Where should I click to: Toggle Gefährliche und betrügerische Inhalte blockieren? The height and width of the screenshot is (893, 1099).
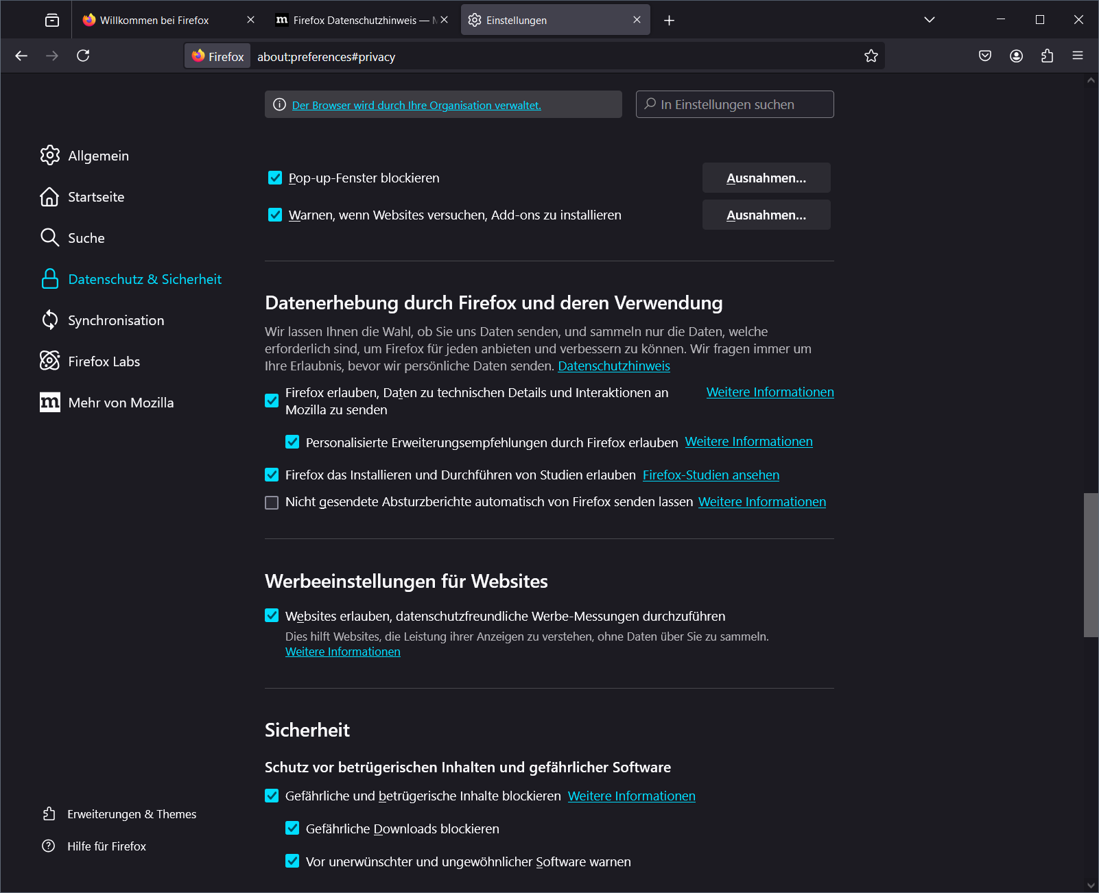[272, 796]
